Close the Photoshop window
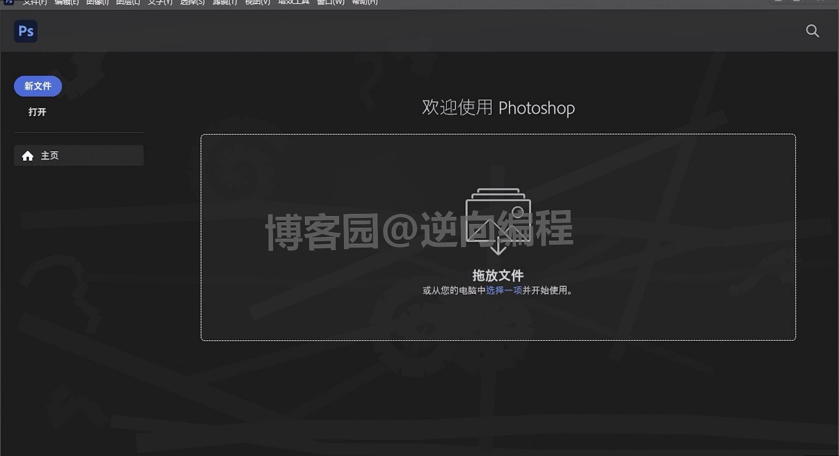The width and height of the screenshot is (839, 456). click(x=820, y=1)
